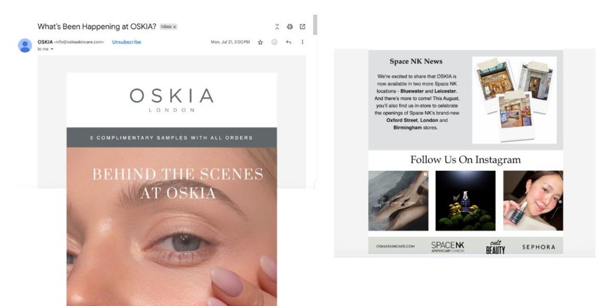Print this email using printer icon

tap(290, 26)
